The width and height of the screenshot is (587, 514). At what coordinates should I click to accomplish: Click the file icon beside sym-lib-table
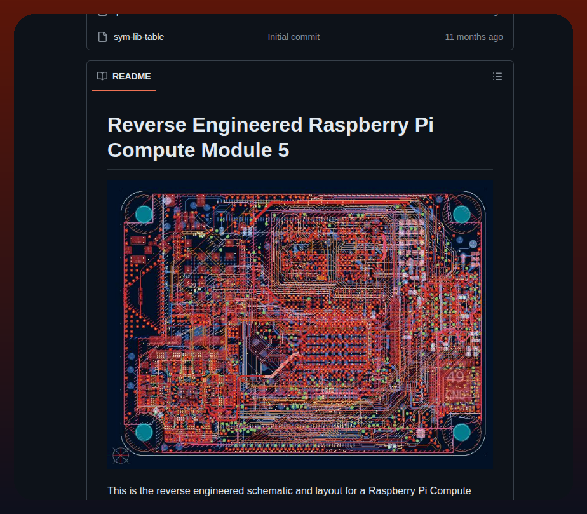(102, 37)
